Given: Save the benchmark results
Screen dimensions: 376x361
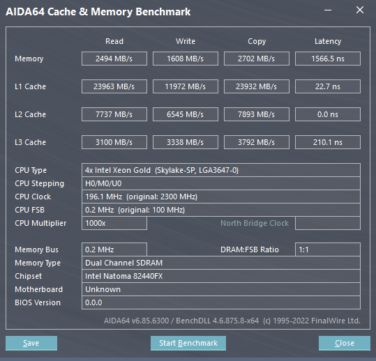Looking at the screenshot, I should tap(31, 343).
